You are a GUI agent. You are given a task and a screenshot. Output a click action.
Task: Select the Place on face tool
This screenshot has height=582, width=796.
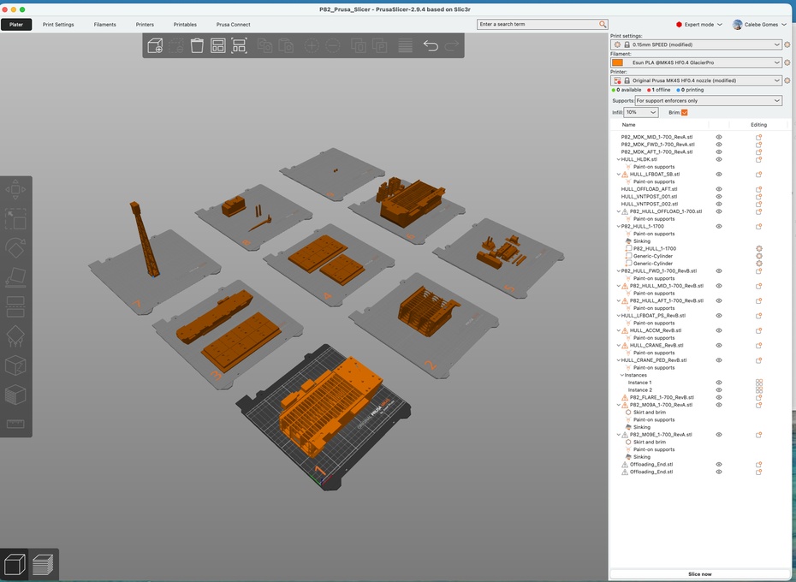(x=15, y=277)
